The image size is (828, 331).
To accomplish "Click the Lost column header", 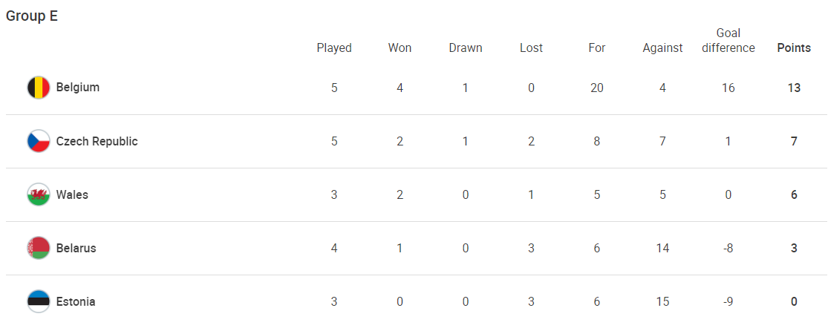I will [531, 47].
